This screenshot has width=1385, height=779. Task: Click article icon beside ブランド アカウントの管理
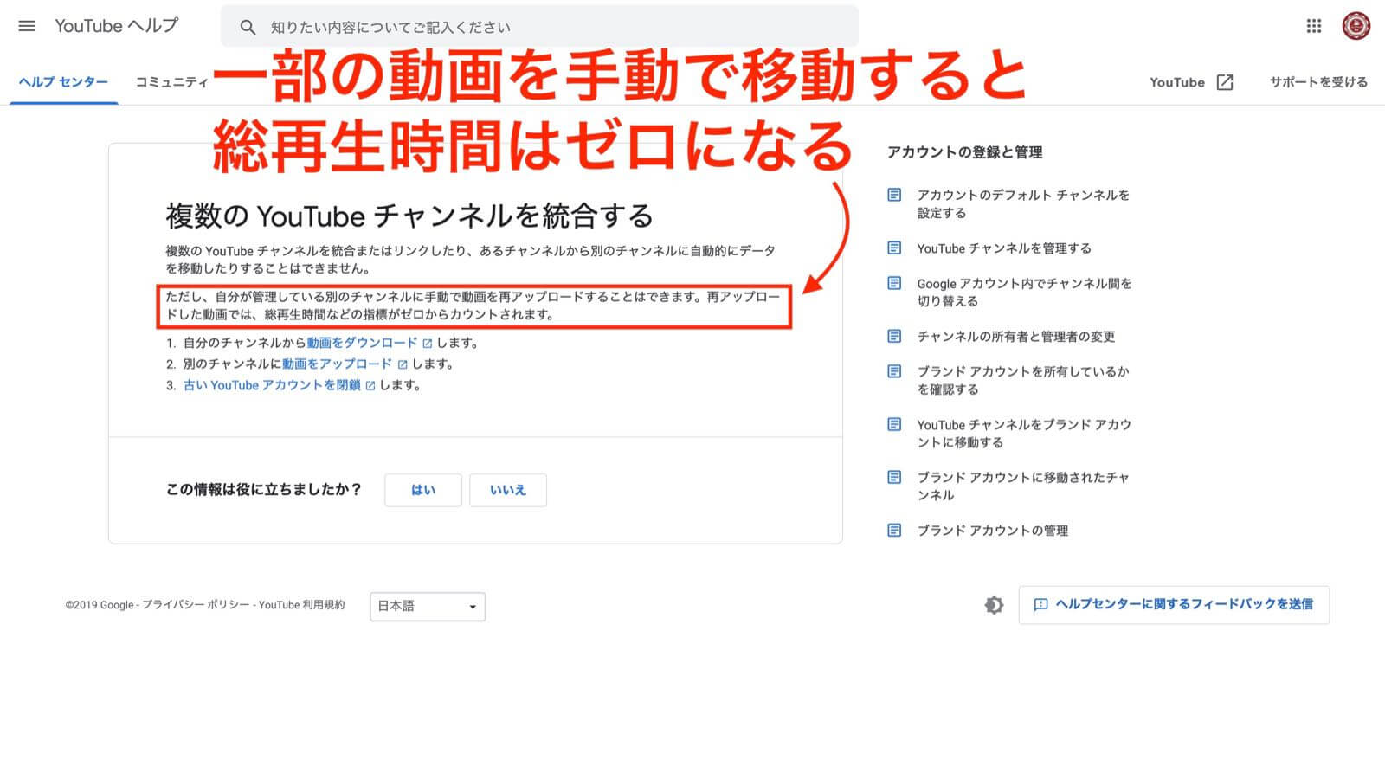point(895,530)
